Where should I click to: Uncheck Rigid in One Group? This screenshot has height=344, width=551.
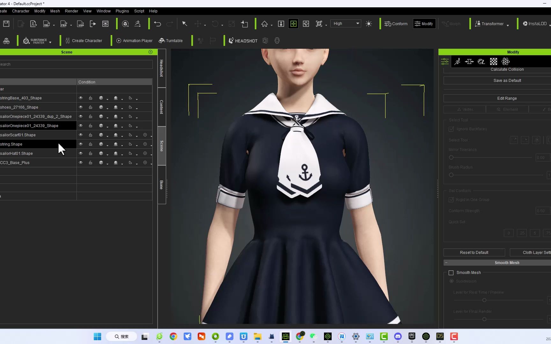tap(451, 200)
